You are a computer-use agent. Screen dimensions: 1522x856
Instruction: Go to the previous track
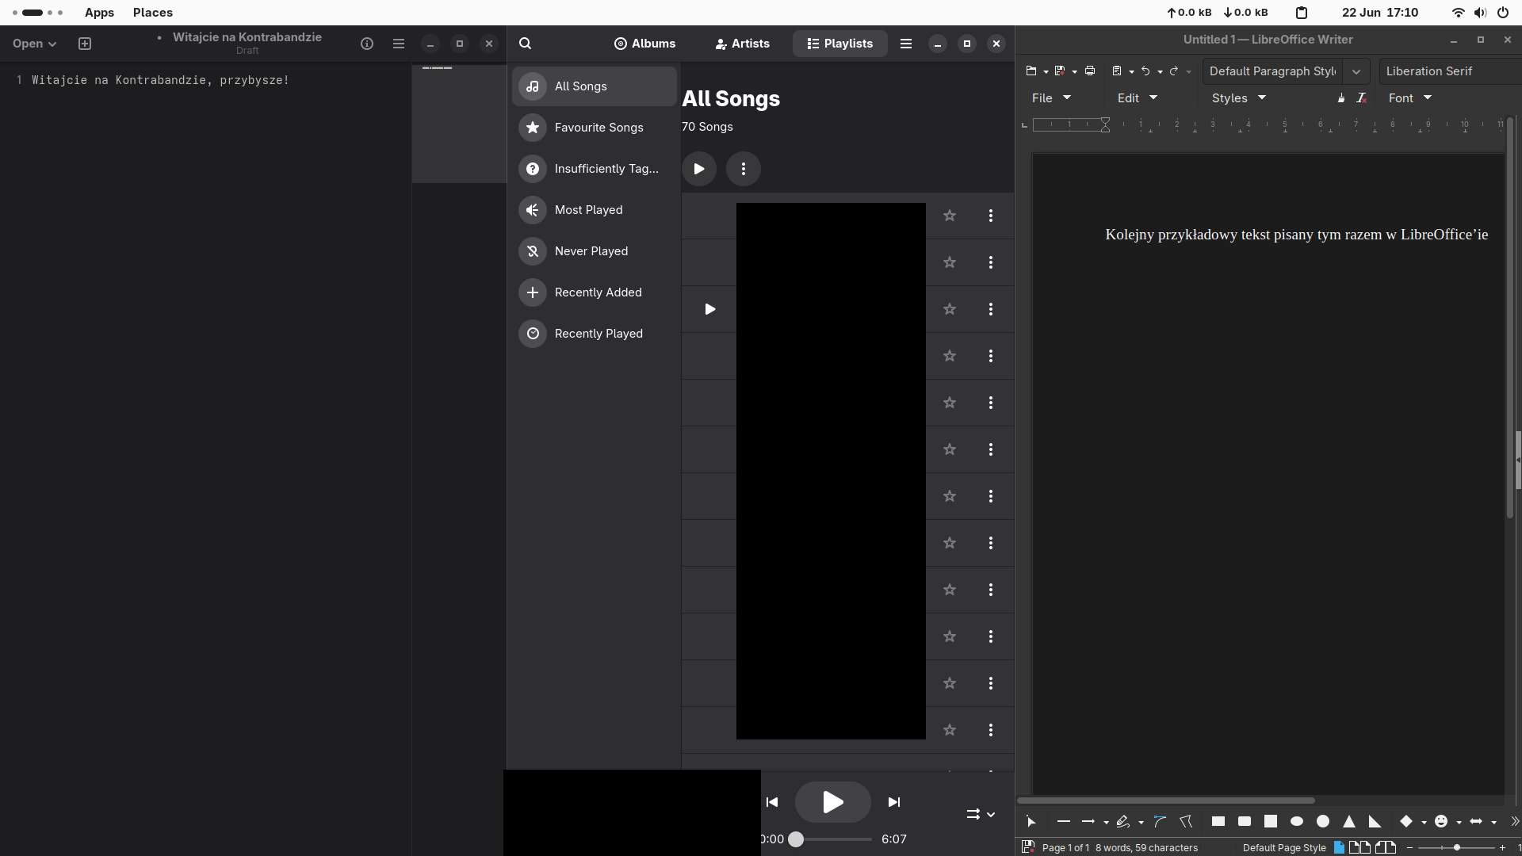coord(772,802)
